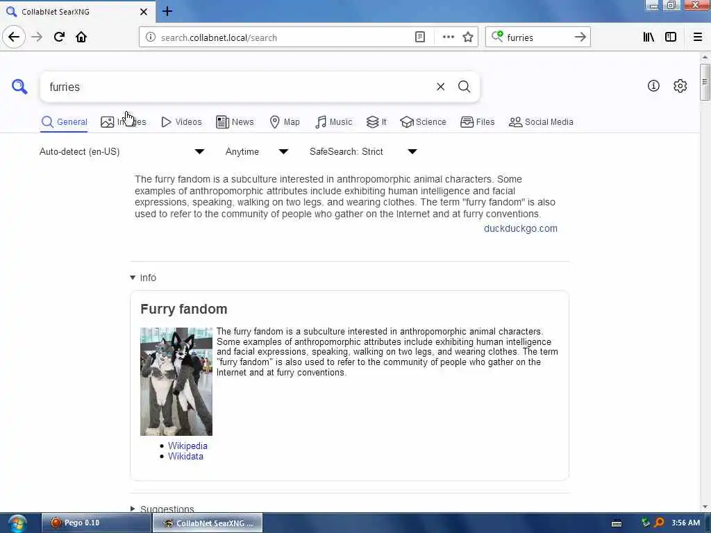The width and height of the screenshot is (711, 533).
Task: Show browser sidebars
Action: 671,37
